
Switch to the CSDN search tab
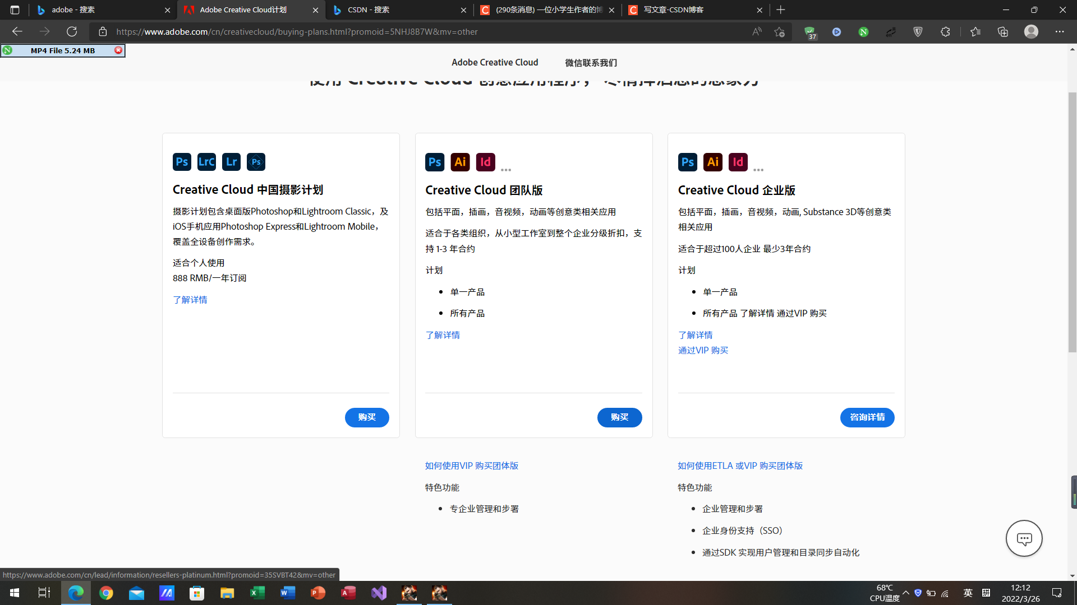[x=398, y=10]
